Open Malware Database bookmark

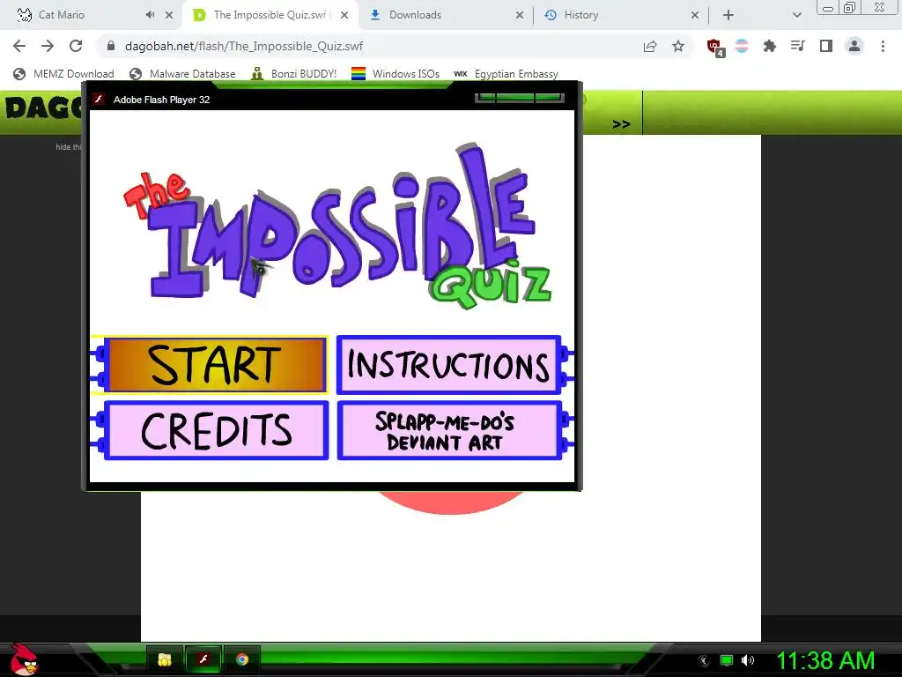pos(183,74)
